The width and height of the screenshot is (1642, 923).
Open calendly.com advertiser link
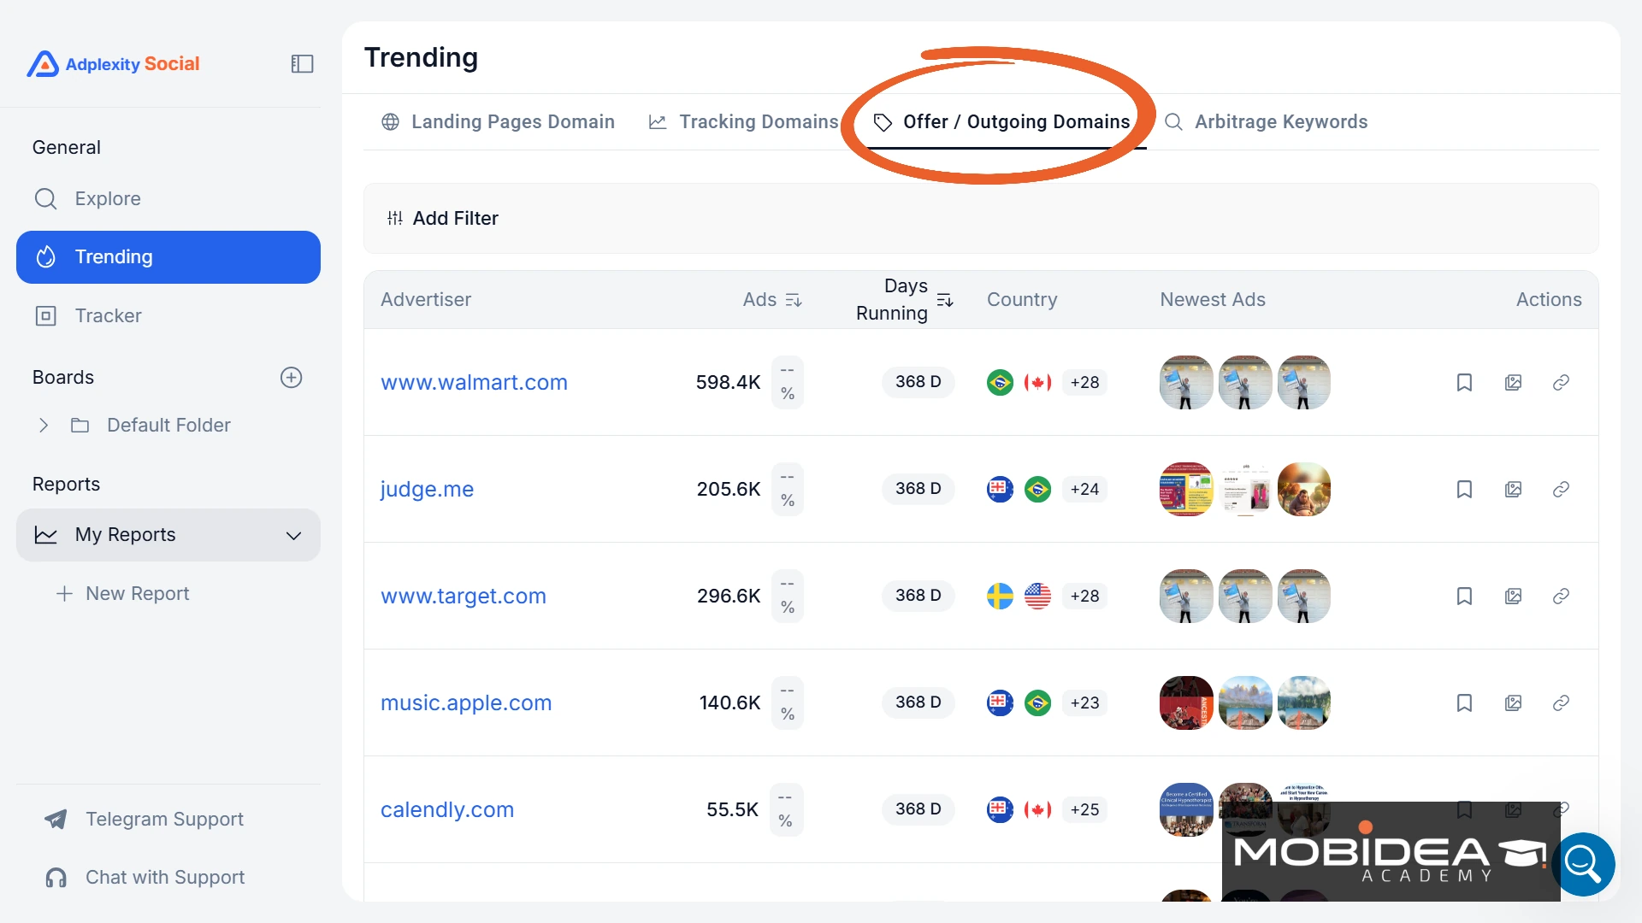(447, 809)
